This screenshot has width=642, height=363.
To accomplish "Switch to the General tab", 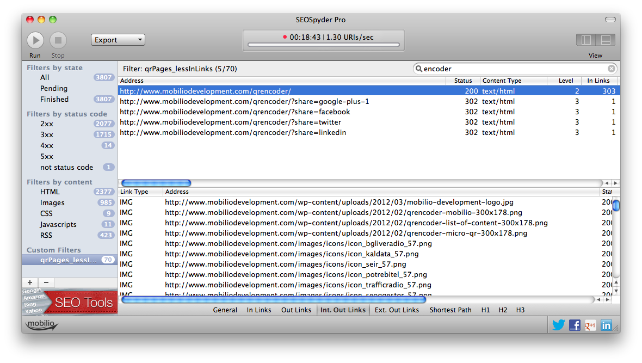I will coord(225,310).
